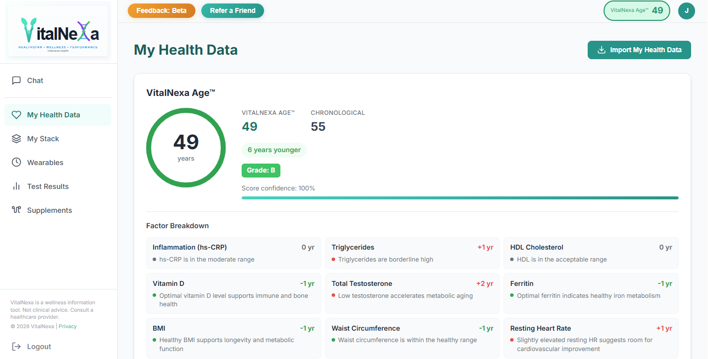This screenshot has height=359, width=708.
Task: Navigate to Wearables in the sidebar
Action: tap(46, 162)
